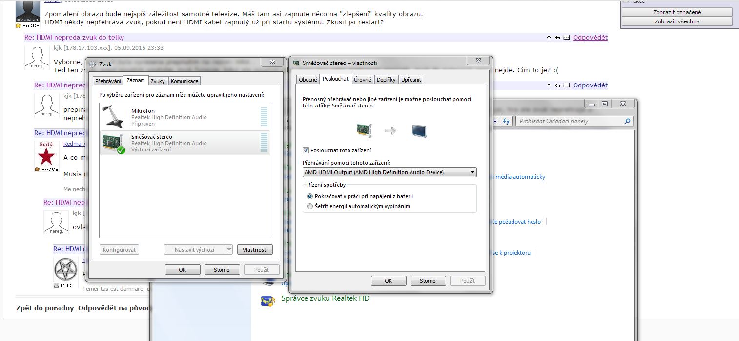Select Pokračovat v práci při napájení z baterií
This screenshot has width=739, height=341.
310,196
